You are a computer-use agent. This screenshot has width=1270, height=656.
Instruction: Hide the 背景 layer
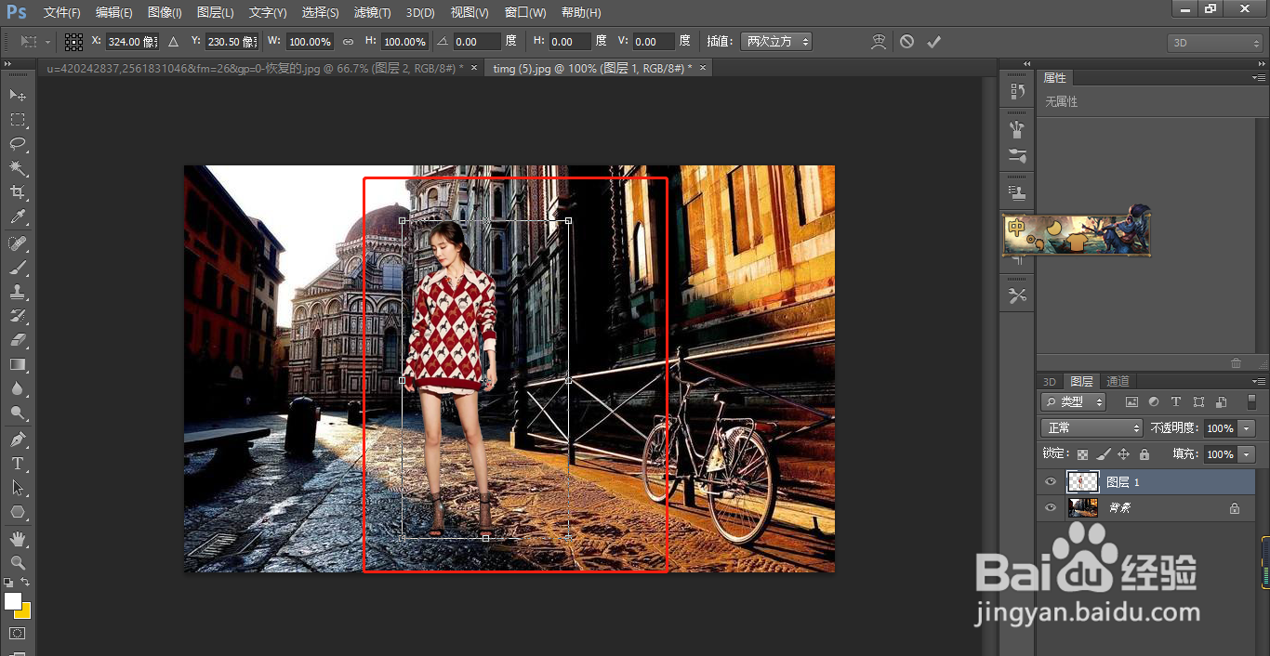coord(1051,508)
